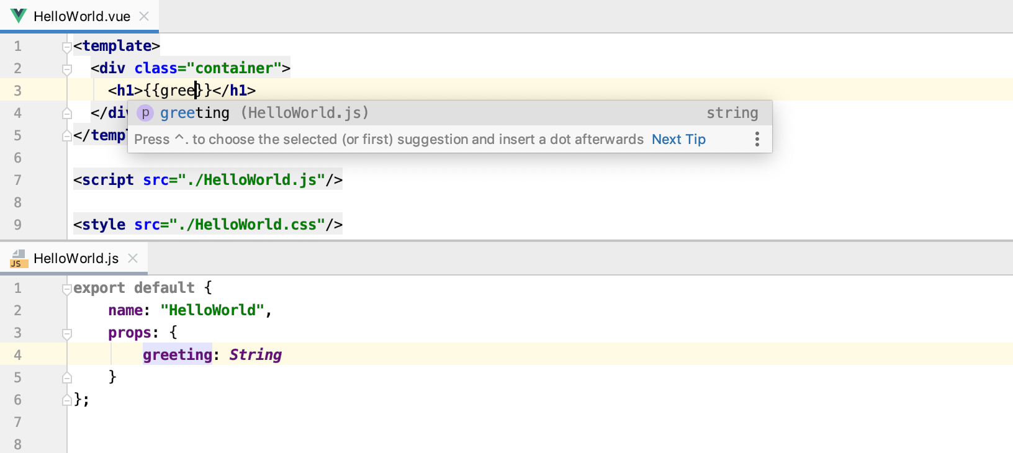The height and width of the screenshot is (453, 1013).
Task: Close the HelloWorld.js editor tab
Action: click(x=133, y=258)
